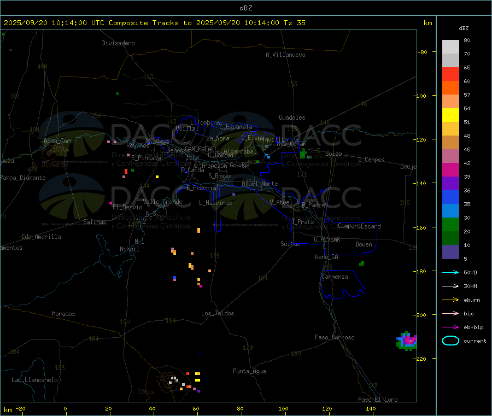This screenshot has height=416, width=492.
Task: Click the Guadales map label
Action: pos(292,118)
